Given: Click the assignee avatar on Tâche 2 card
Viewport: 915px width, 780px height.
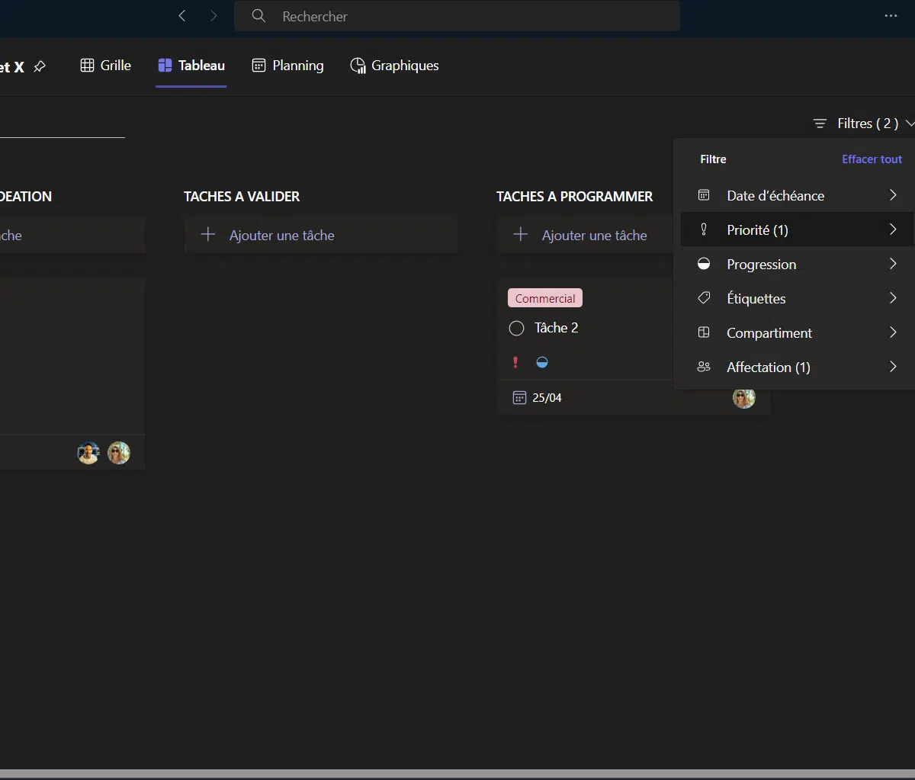Looking at the screenshot, I should [x=743, y=397].
